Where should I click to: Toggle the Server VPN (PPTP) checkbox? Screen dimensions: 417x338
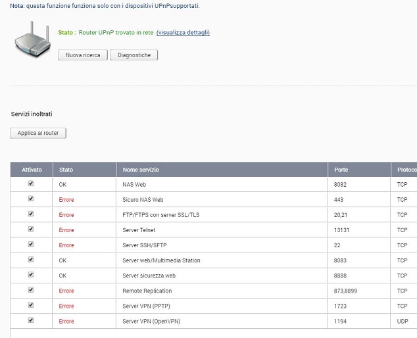click(30, 305)
